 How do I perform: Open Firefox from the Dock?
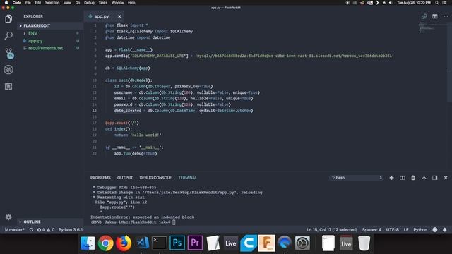[x=124, y=243]
